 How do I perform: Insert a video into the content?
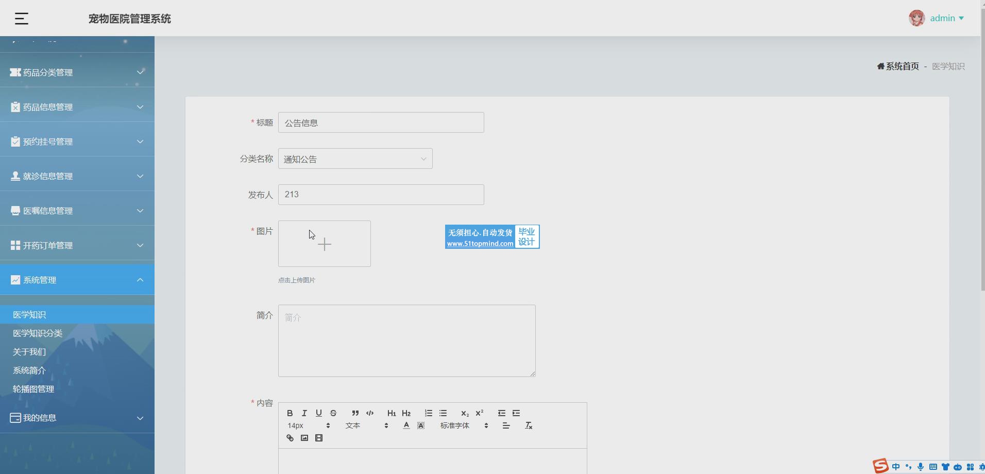(x=319, y=438)
